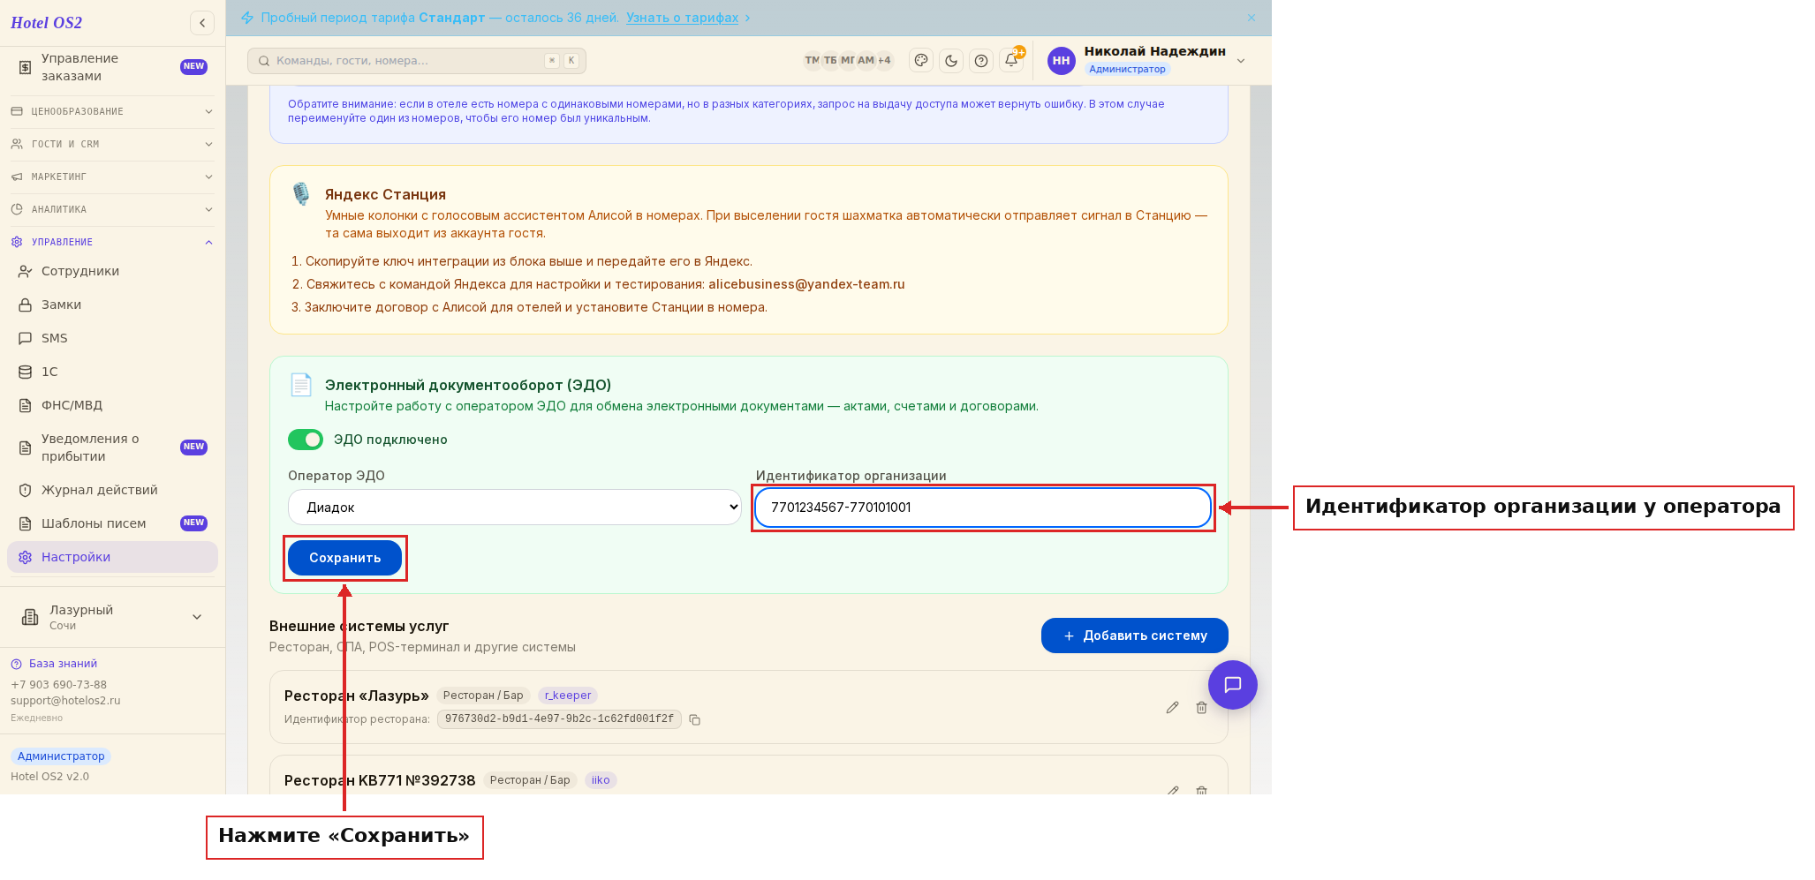Open Управление заказами in the sidebar
Image resolution: width=1815 pixels, height=880 pixels.
(112, 67)
